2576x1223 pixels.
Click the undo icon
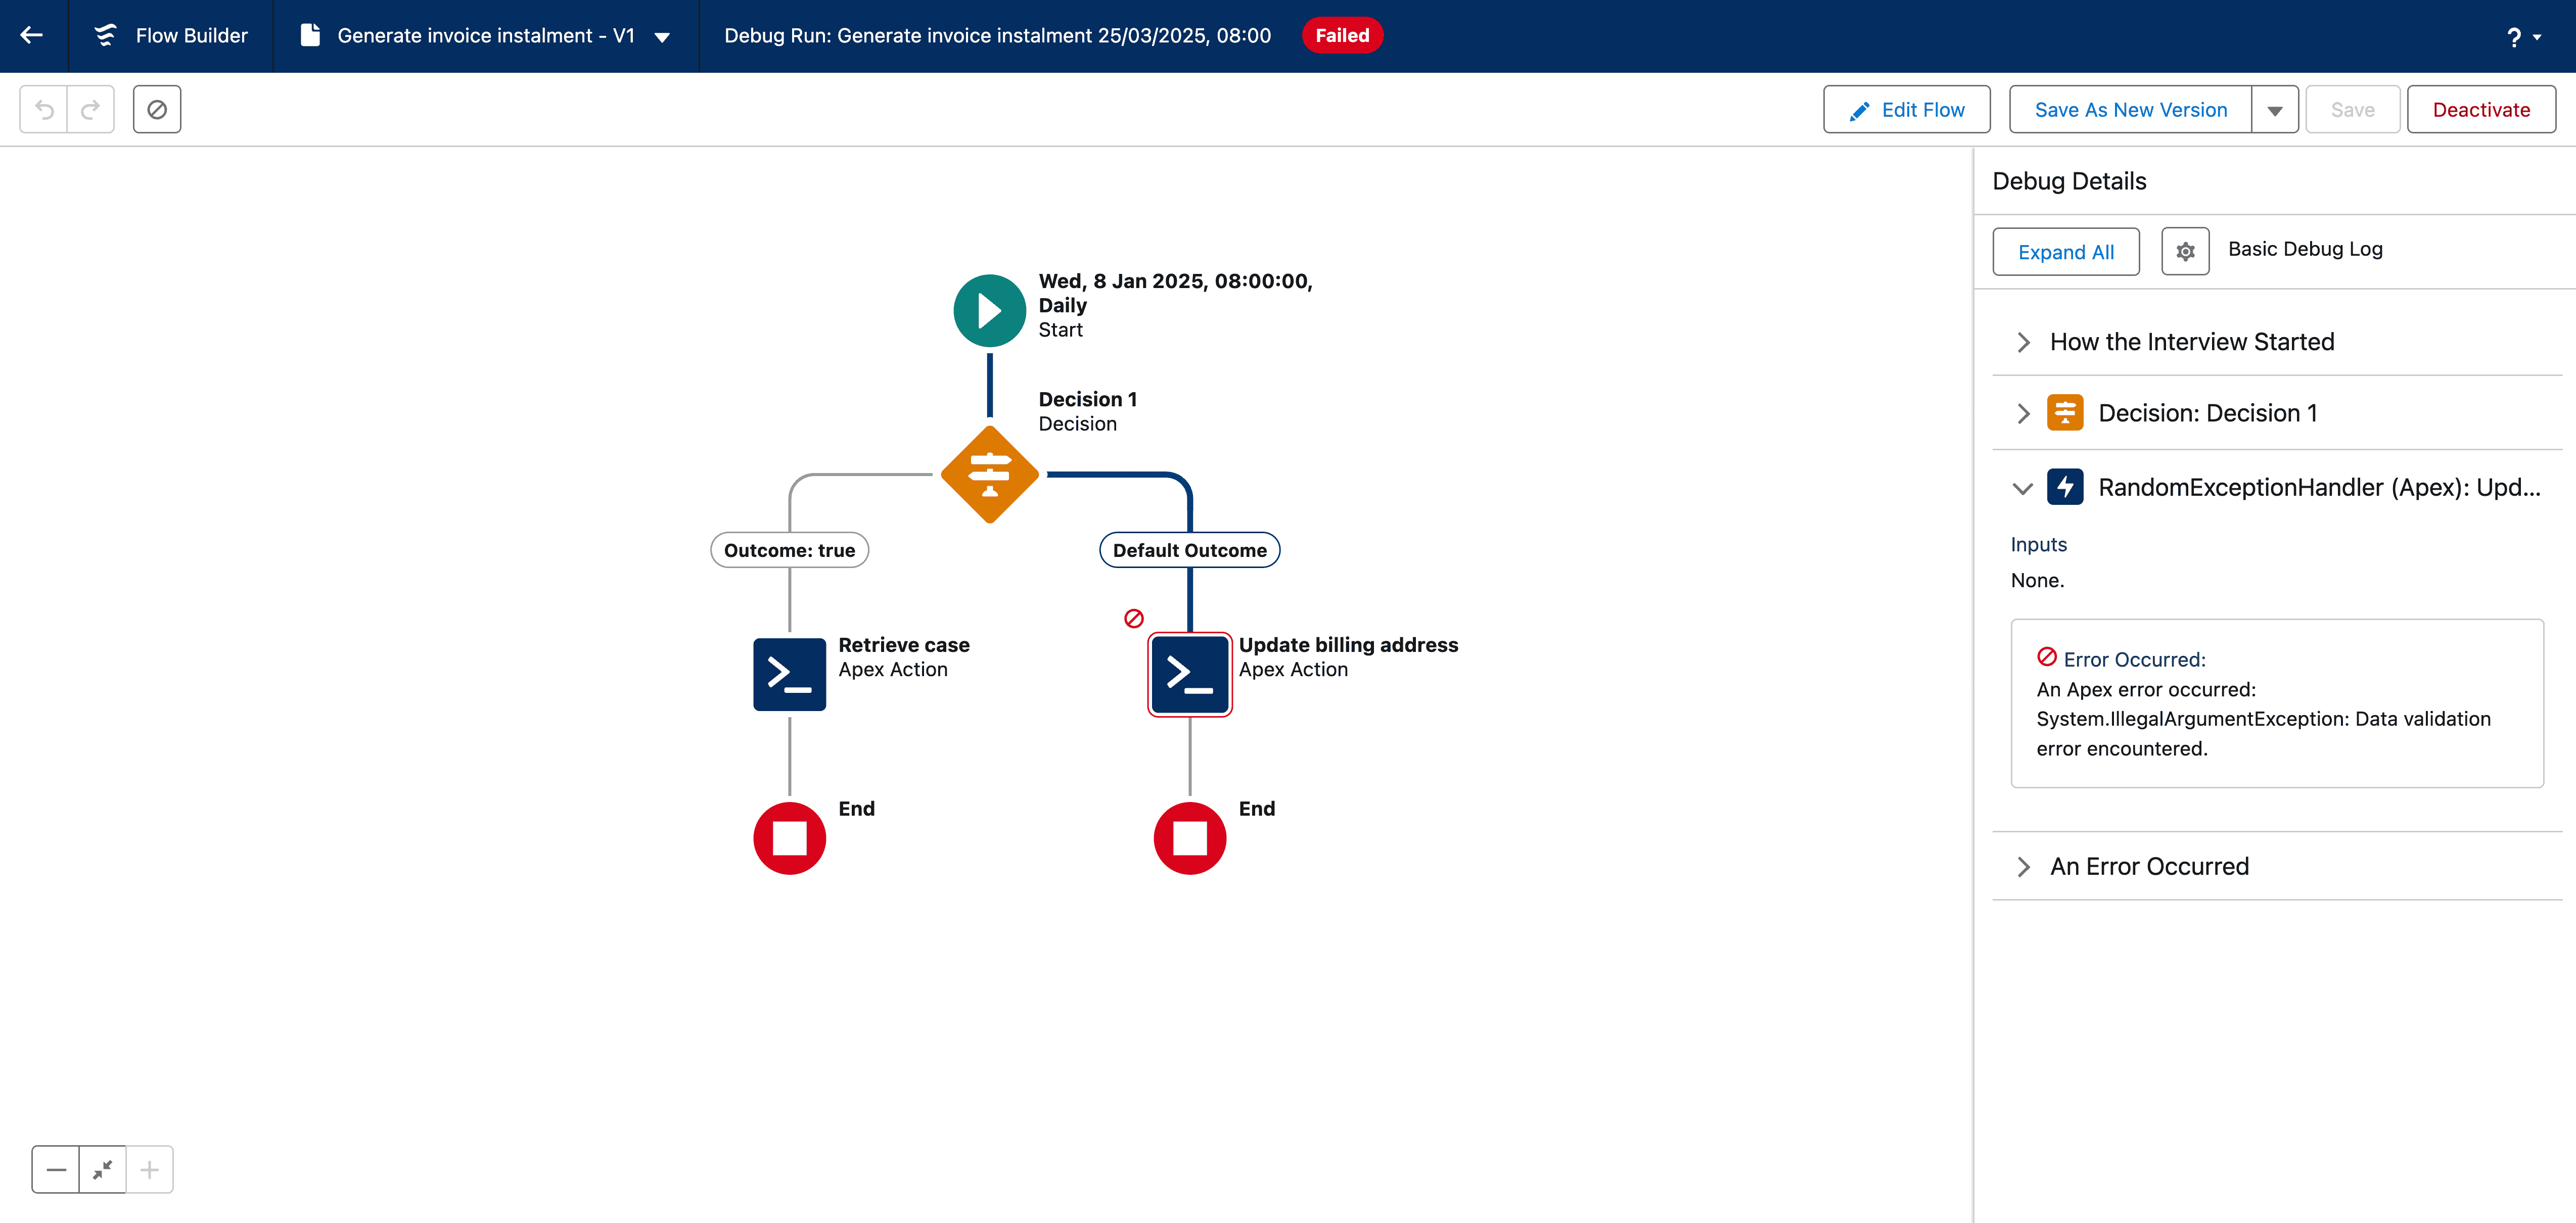[x=44, y=109]
